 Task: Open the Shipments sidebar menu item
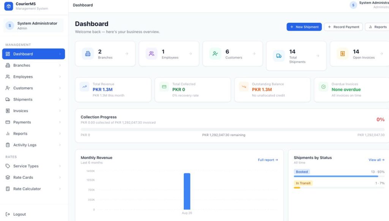[33, 100]
